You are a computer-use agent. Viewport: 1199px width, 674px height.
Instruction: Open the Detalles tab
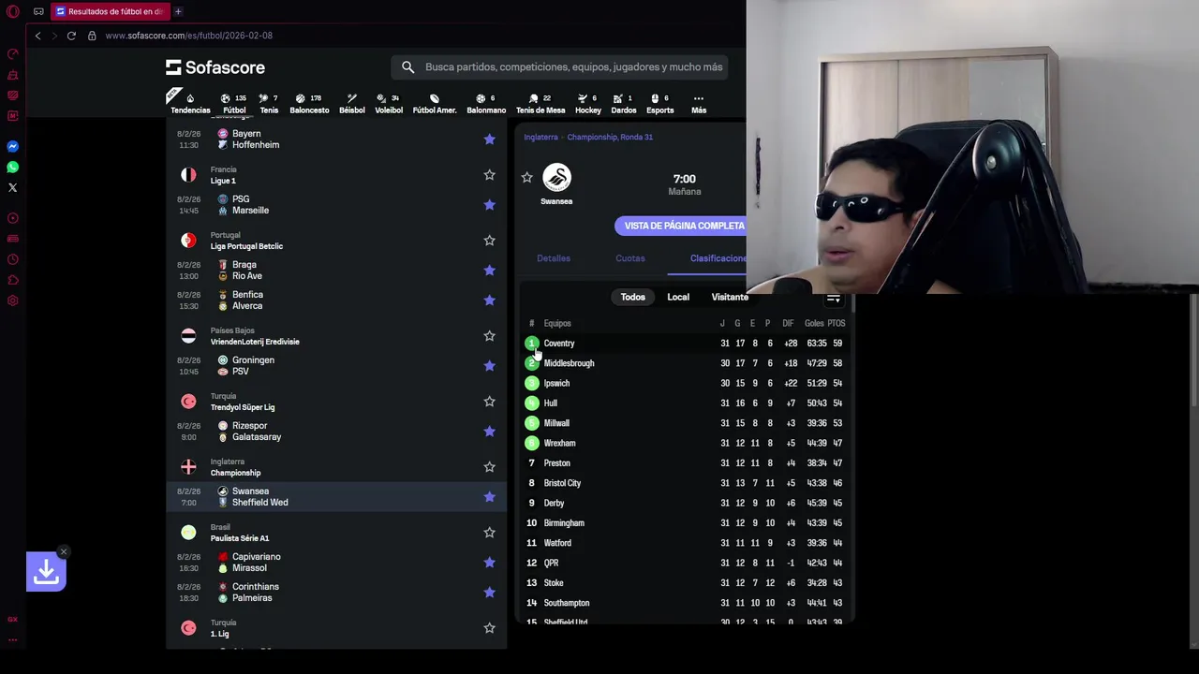pyautogui.click(x=554, y=258)
